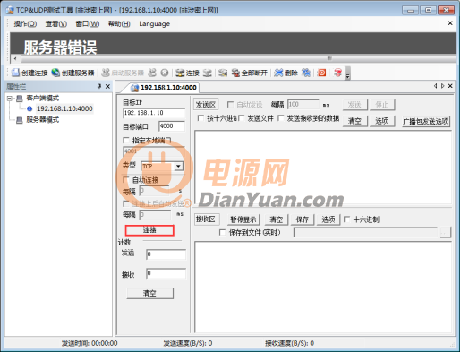Close the 属性栏 panel
Viewport: 461px width, 353px height.
point(107,86)
